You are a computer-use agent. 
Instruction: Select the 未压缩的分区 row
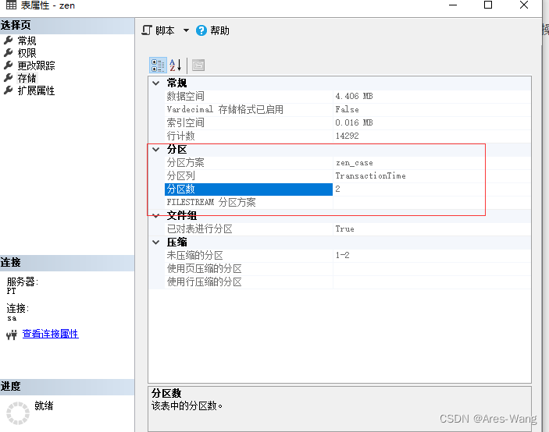pos(348,256)
